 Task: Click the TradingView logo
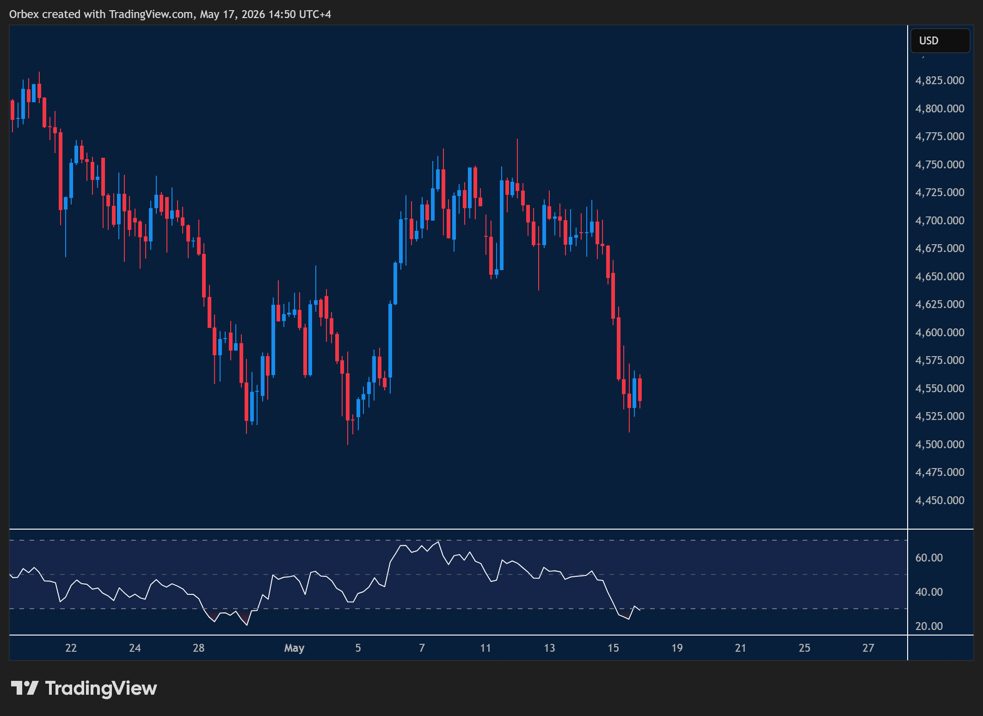coord(84,688)
